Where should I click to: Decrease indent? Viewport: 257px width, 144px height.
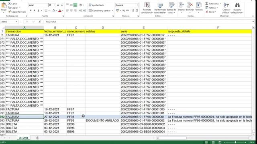pos(81,10)
